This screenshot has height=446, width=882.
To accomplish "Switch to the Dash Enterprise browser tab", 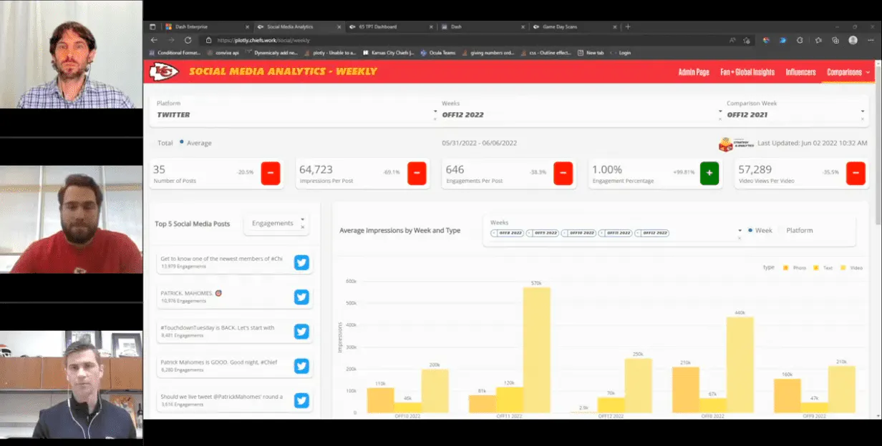I will 206,26.
